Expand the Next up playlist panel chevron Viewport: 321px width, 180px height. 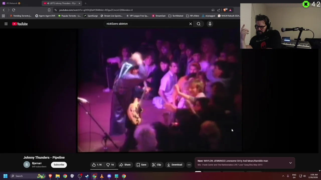click(290, 163)
